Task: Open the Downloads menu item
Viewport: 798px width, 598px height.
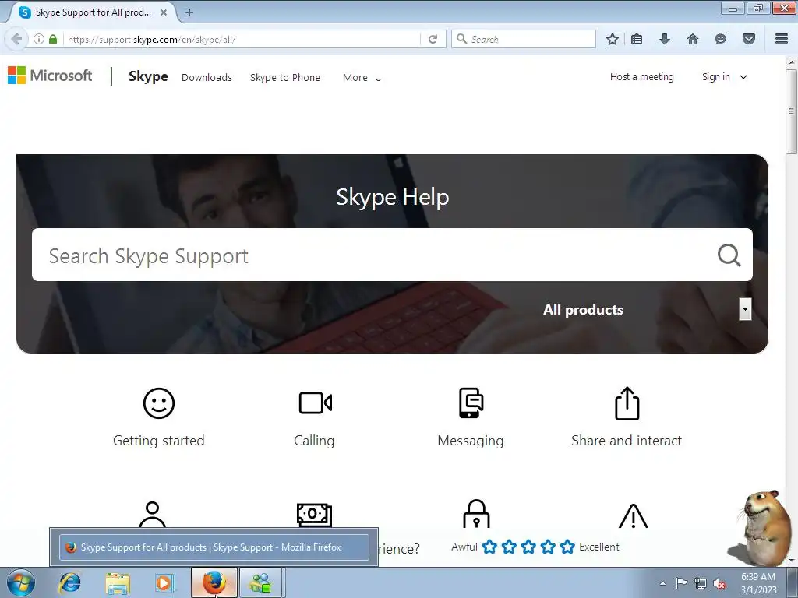Action: [207, 77]
